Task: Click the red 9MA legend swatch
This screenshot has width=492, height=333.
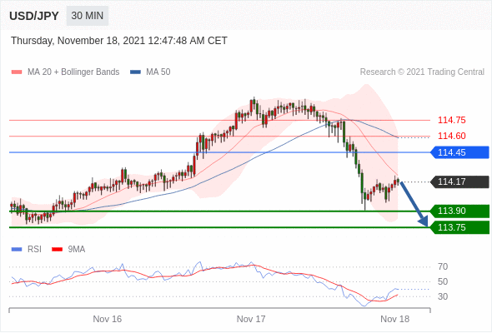Action: point(57,250)
